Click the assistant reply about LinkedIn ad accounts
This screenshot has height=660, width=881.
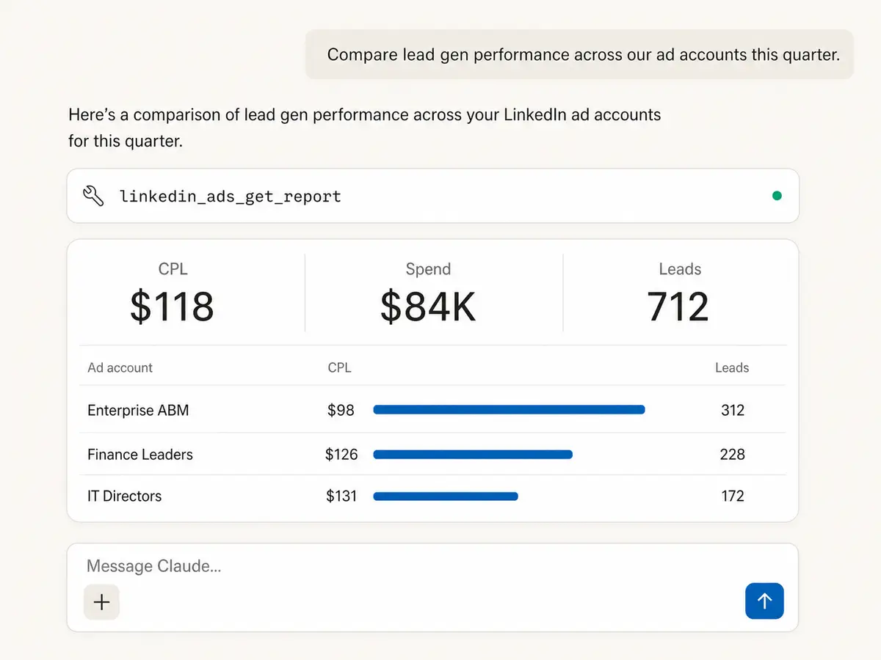click(x=364, y=128)
